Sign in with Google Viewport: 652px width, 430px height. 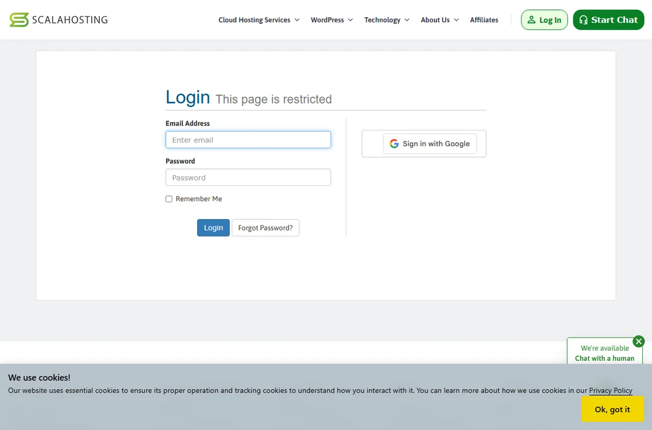430,144
